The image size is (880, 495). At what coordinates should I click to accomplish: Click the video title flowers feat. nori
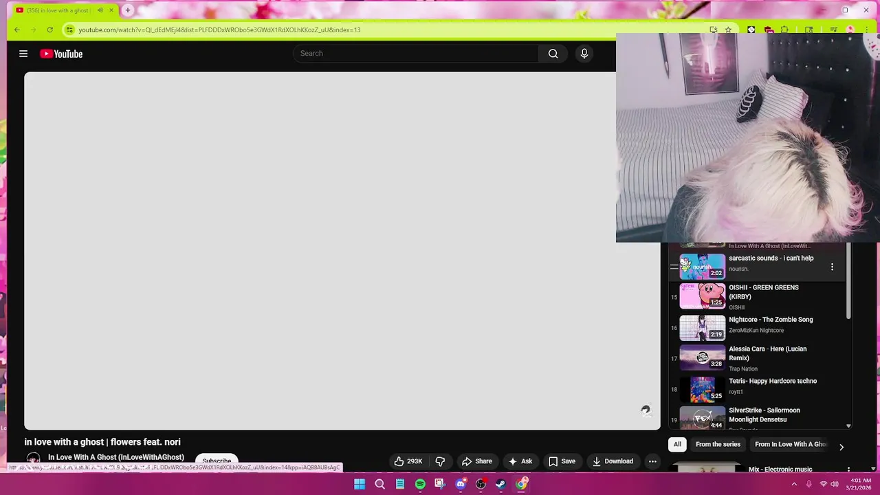[102, 442]
